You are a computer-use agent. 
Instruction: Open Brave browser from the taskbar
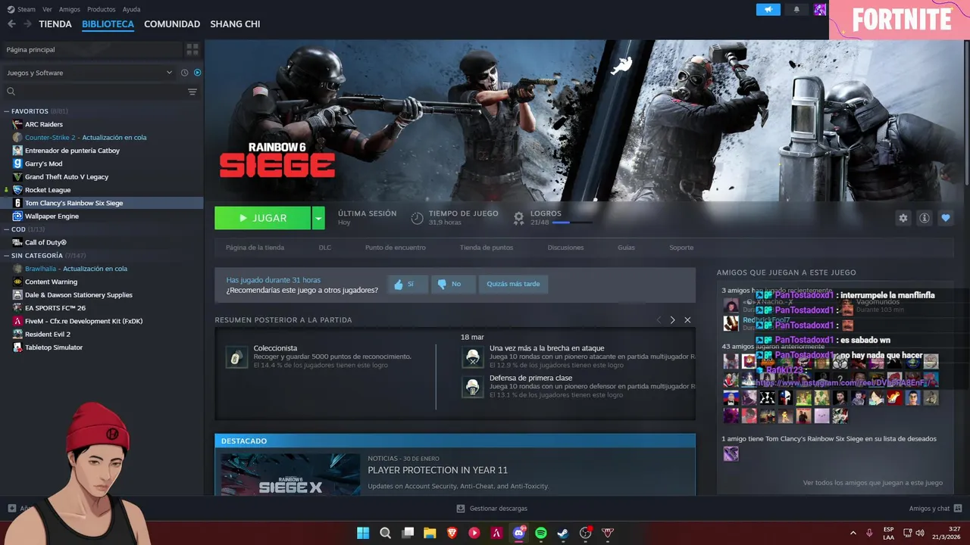click(452, 533)
